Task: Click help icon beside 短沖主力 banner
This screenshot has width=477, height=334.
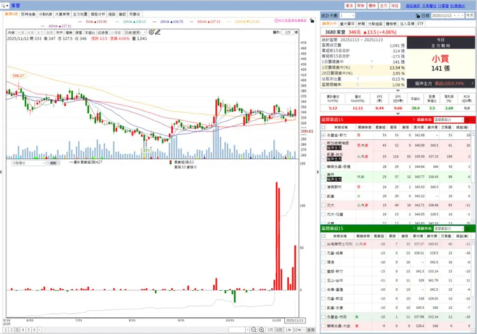Action: (472, 83)
